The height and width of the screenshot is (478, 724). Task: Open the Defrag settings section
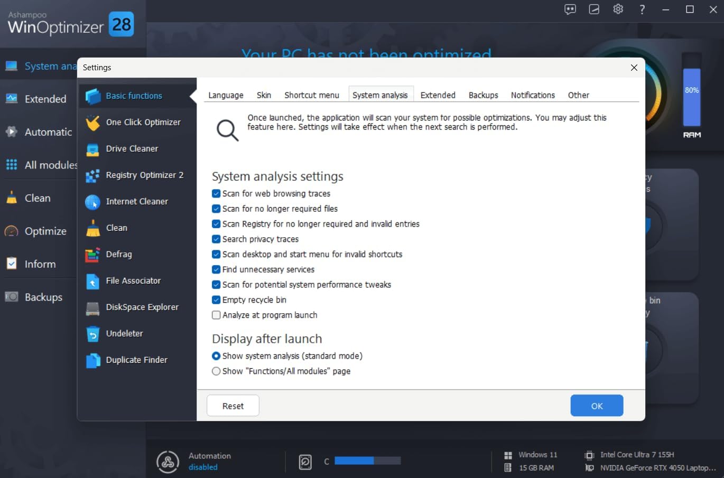coord(119,254)
